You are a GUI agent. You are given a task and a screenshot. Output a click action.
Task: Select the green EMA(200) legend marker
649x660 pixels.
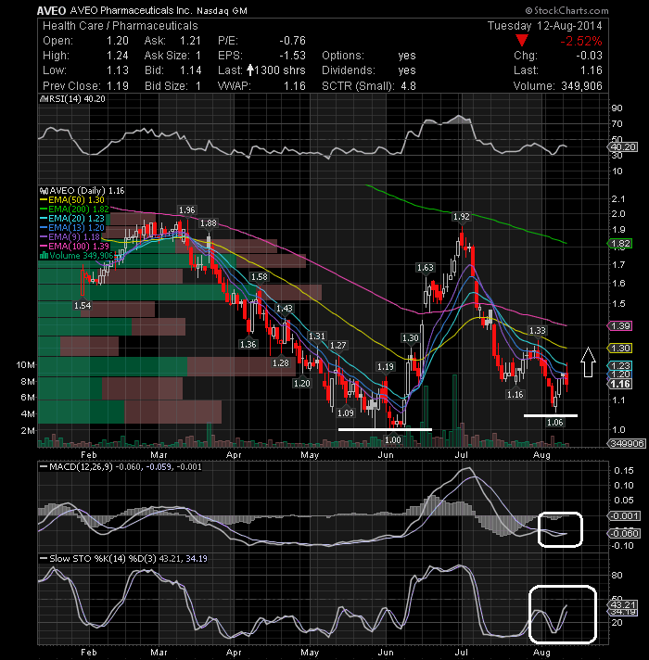pos(44,209)
